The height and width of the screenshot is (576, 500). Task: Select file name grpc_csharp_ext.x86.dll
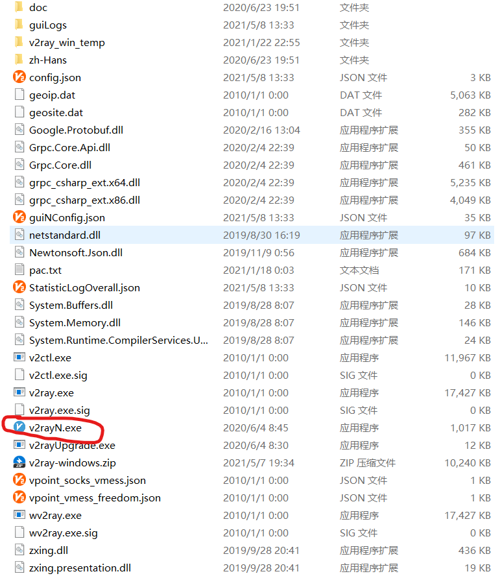click(84, 200)
